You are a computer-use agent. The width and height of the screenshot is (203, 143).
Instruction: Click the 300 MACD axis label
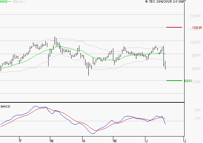tap(197, 110)
